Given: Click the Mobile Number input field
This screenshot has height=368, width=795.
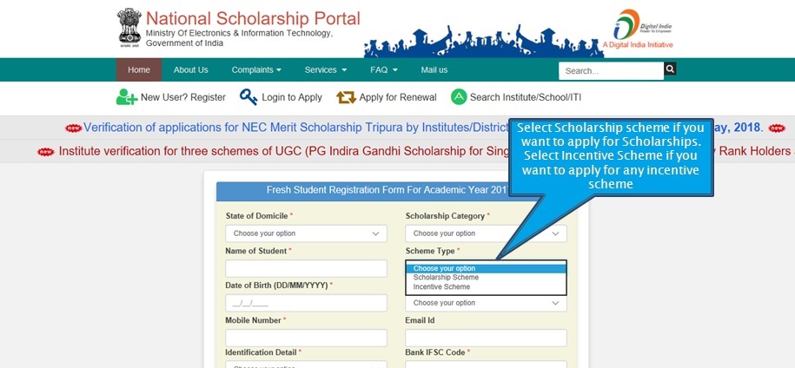Looking at the screenshot, I should (306, 338).
